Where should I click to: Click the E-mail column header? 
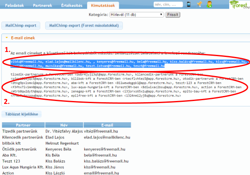coord(107,124)
